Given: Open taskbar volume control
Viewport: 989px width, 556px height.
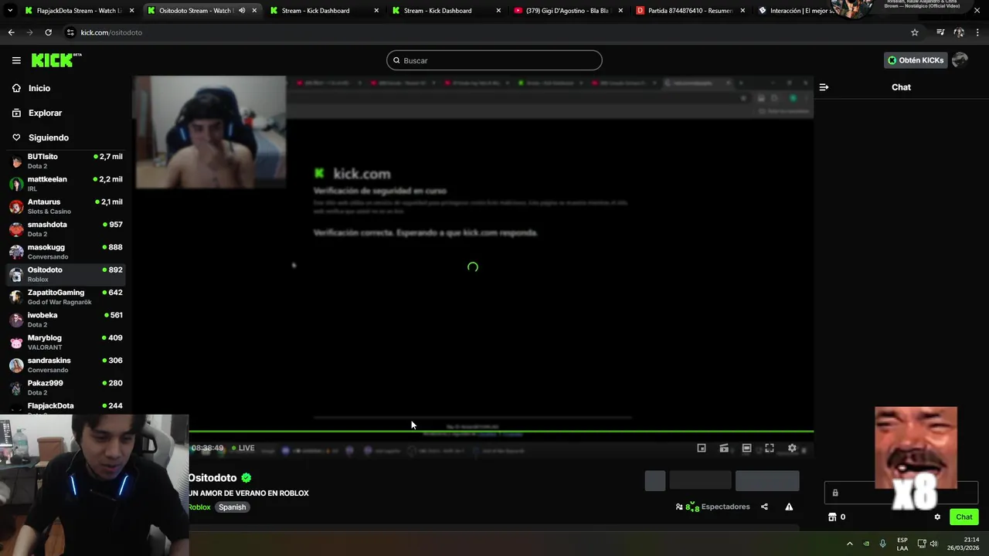Looking at the screenshot, I should click(935, 544).
